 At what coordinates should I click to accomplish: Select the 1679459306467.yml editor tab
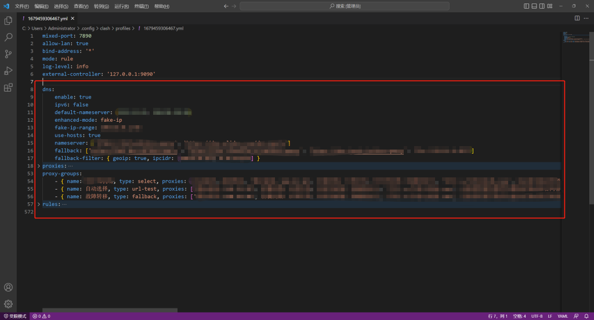[48, 18]
